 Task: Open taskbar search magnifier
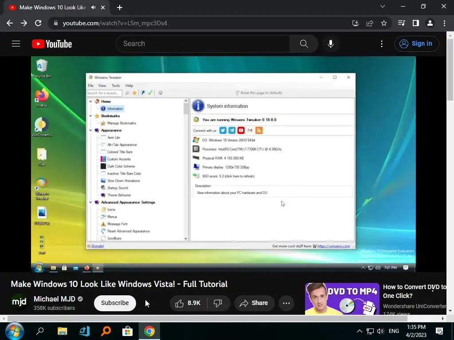[x=40, y=331]
